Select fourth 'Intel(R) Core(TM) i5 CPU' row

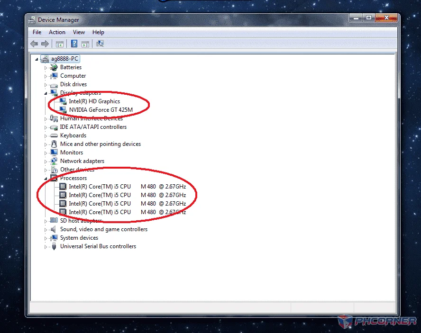[127, 212]
